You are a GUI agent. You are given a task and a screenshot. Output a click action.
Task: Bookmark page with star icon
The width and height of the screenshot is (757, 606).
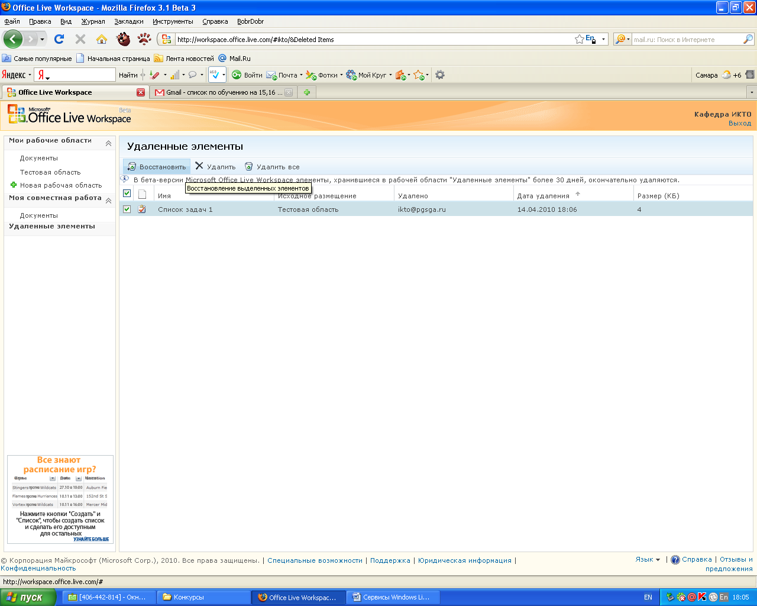(x=580, y=39)
